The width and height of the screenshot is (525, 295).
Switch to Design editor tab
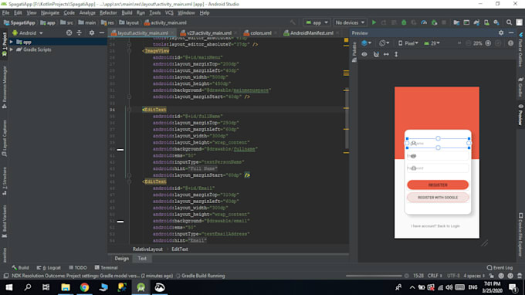click(x=121, y=259)
